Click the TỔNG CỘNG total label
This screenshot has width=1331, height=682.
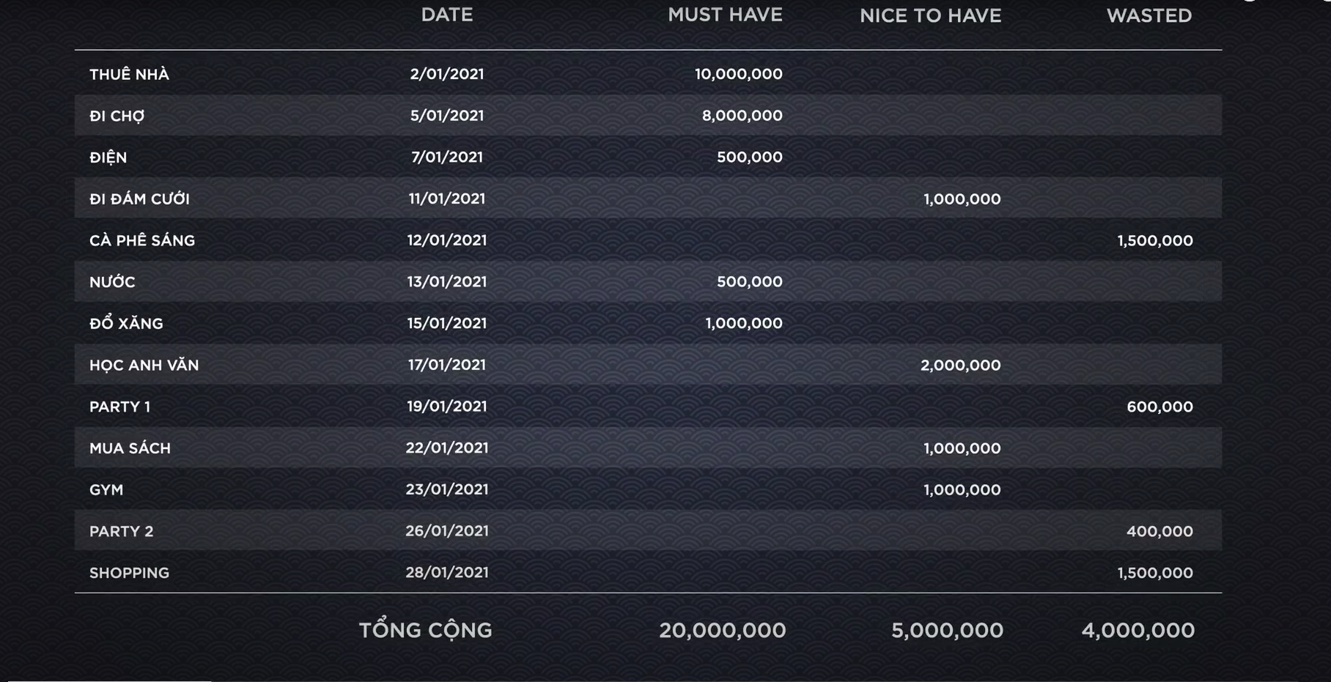tap(425, 630)
